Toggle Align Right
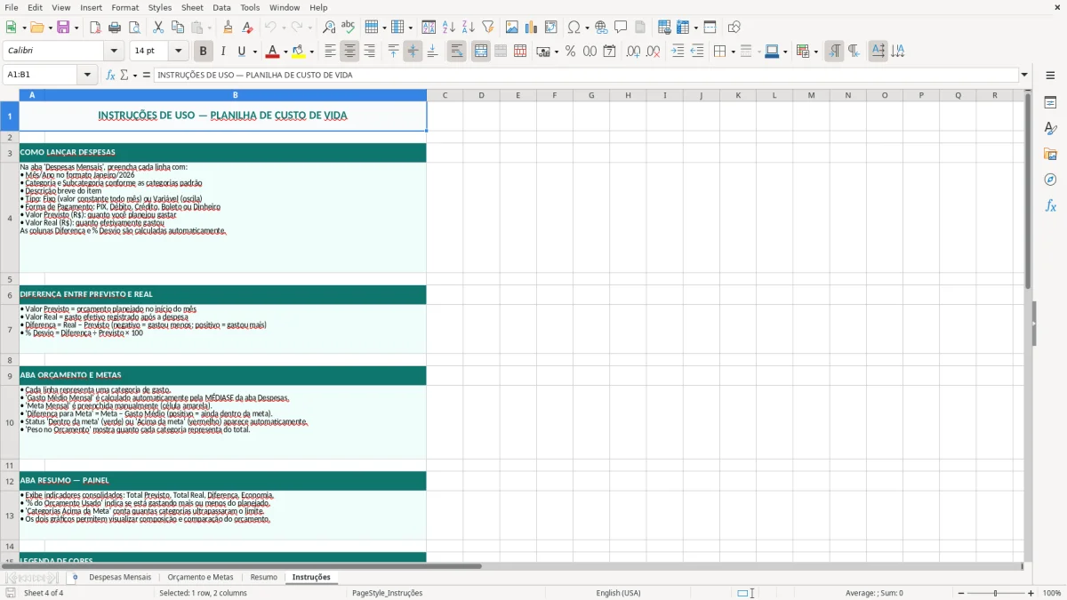1067x600 pixels. click(370, 52)
